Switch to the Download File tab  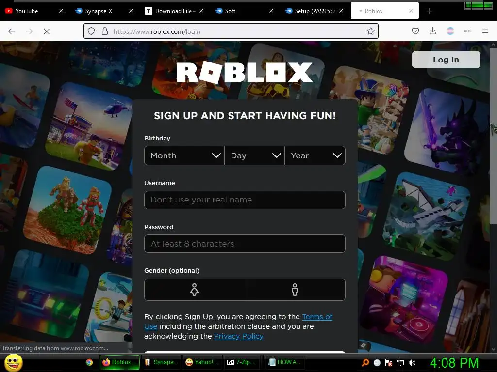coord(174,11)
